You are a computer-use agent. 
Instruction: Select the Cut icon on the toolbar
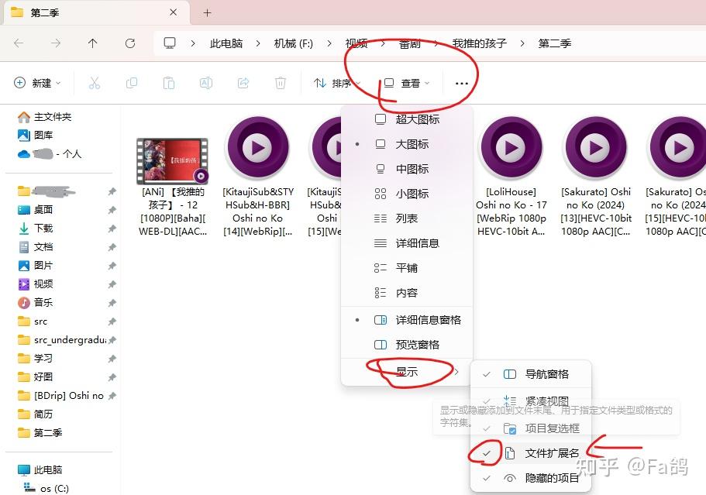95,84
